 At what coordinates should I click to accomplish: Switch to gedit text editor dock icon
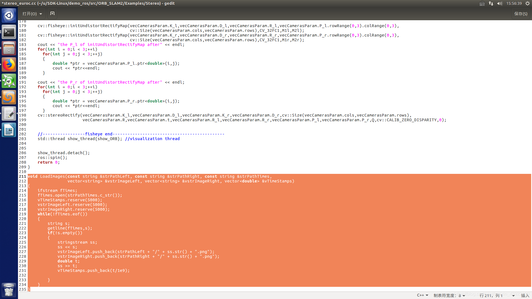pos(9,114)
